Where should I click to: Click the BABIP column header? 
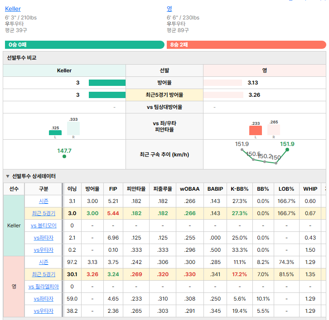(x=215, y=189)
